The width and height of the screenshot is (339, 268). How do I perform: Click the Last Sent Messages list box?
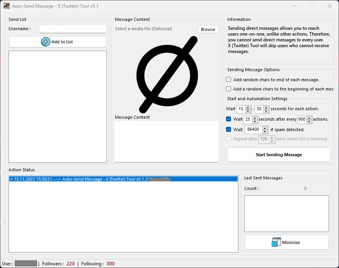(286, 213)
